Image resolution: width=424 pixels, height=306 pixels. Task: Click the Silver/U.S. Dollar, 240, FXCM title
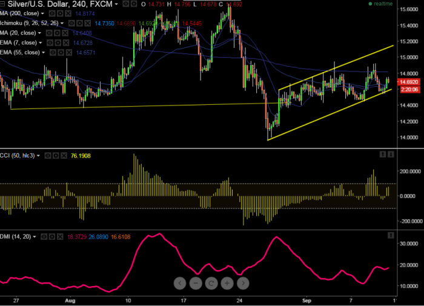(60, 4)
